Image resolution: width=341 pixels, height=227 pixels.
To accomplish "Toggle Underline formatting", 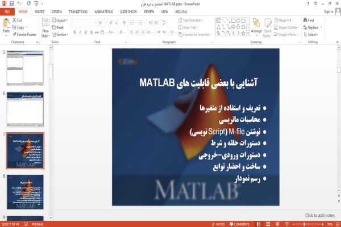I will point(86,32).
